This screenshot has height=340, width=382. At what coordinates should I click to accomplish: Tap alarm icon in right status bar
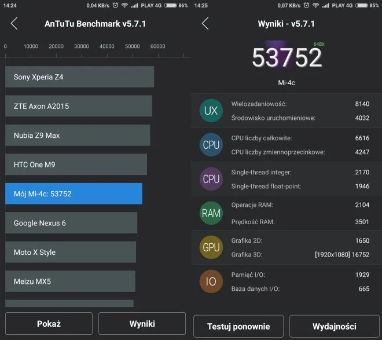tap(306, 5)
